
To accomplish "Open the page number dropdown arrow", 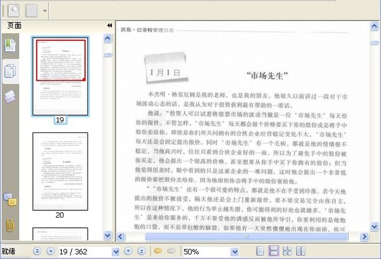I will point(116,251).
